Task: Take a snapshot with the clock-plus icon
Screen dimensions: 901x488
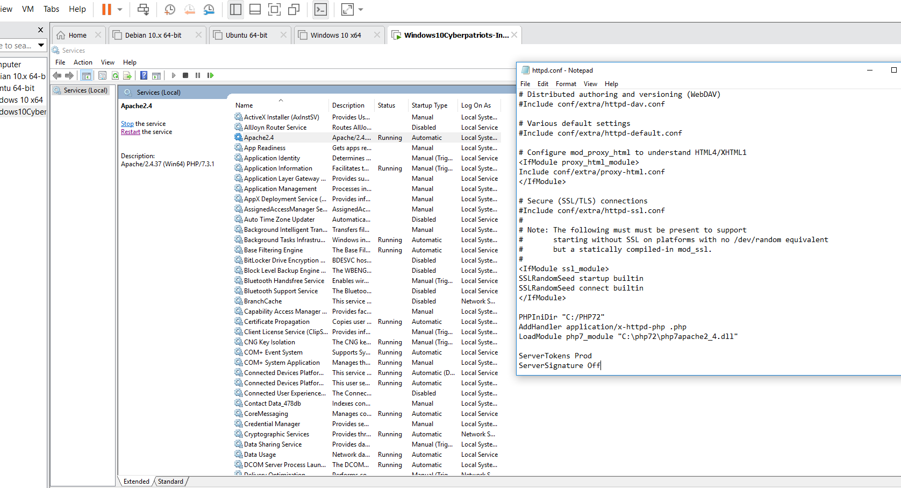Action: click(170, 9)
